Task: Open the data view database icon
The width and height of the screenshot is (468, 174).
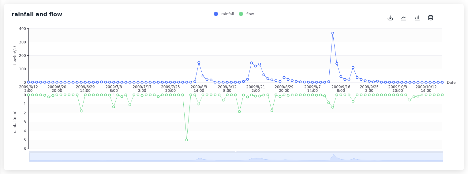Action: pyautogui.click(x=431, y=18)
